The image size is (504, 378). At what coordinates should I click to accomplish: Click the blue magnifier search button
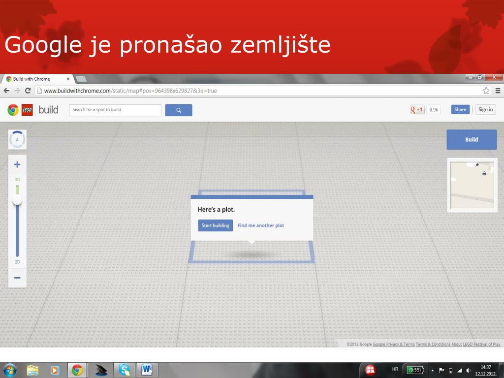click(179, 110)
